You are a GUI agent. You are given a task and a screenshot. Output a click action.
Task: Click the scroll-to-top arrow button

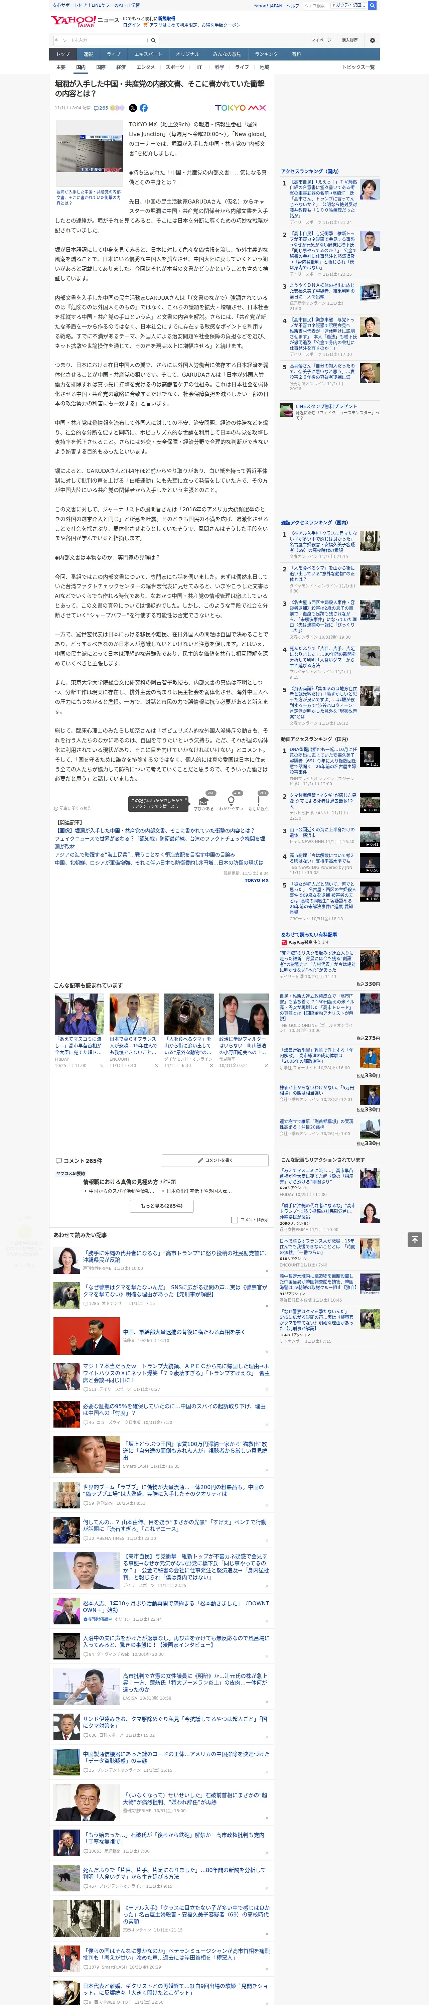(x=415, y=1239)
